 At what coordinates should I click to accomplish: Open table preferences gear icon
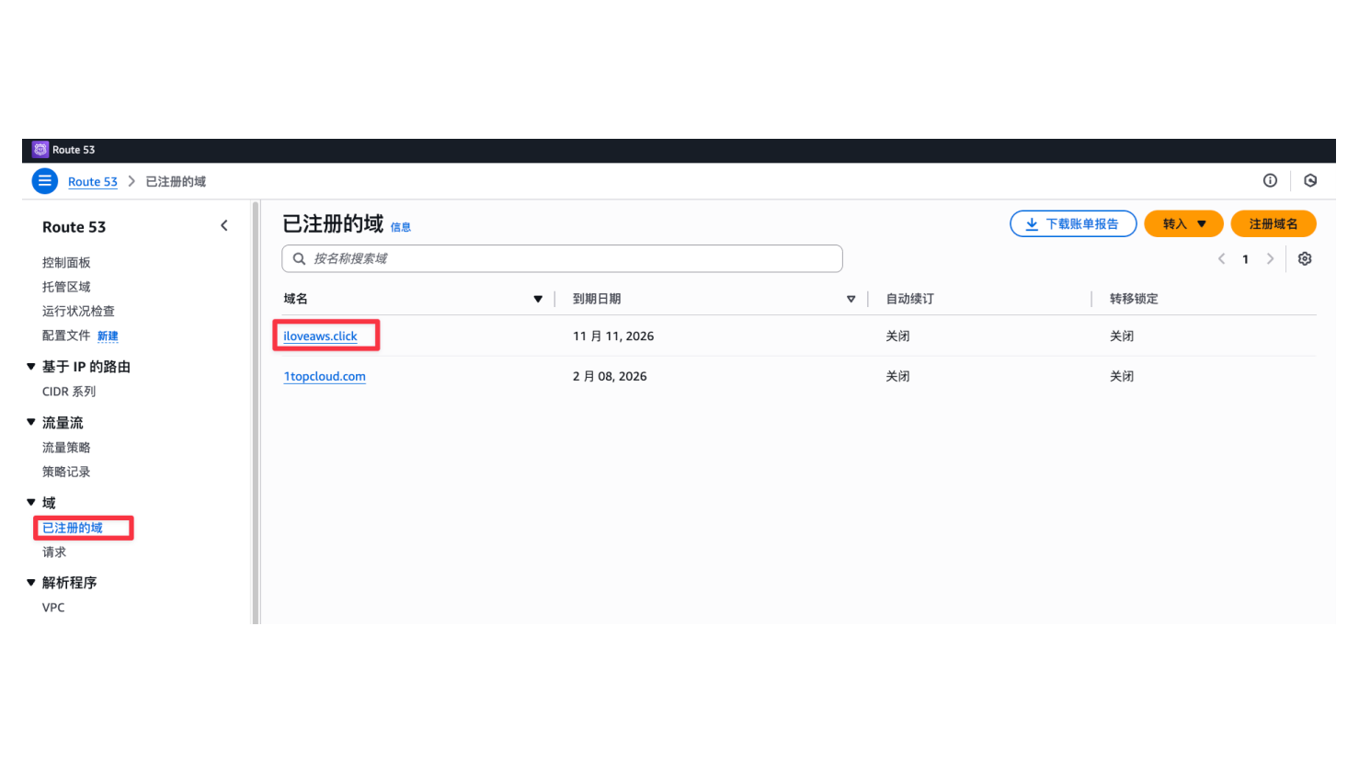[x=1305, y=259]
